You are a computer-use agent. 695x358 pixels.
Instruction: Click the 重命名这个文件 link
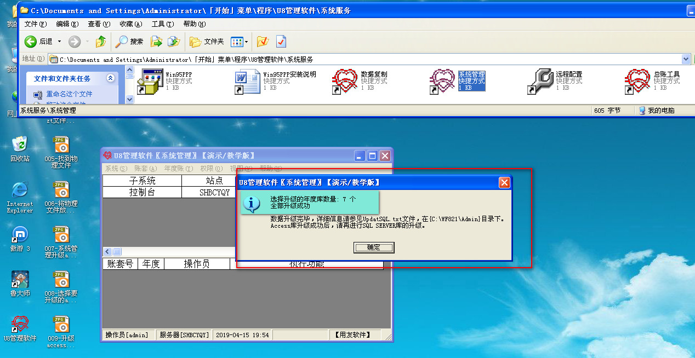tap(69, 94)
